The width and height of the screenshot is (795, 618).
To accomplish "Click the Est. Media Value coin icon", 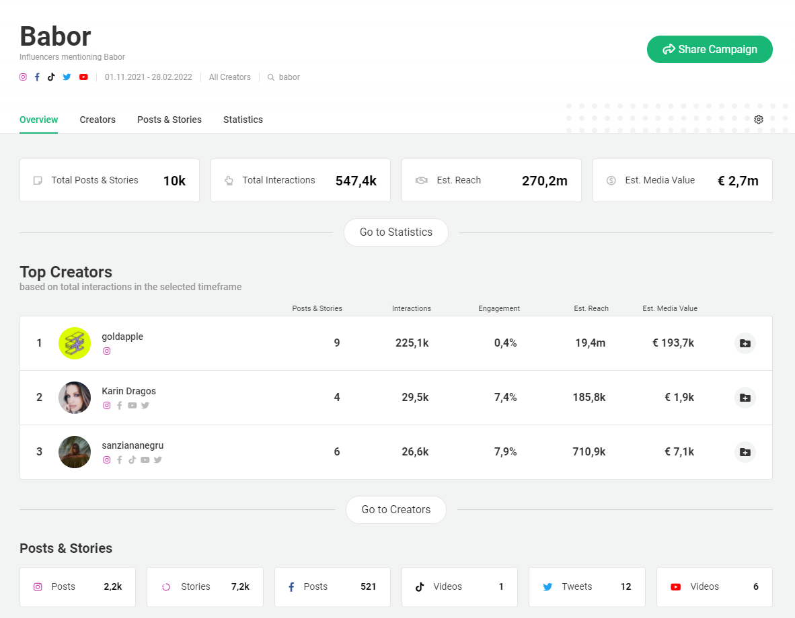I will click(611, 180).
